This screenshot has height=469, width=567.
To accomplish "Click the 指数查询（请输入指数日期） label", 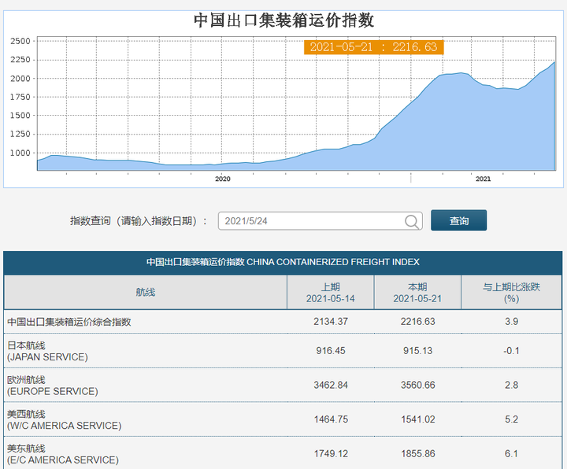I will click(139, 221).
